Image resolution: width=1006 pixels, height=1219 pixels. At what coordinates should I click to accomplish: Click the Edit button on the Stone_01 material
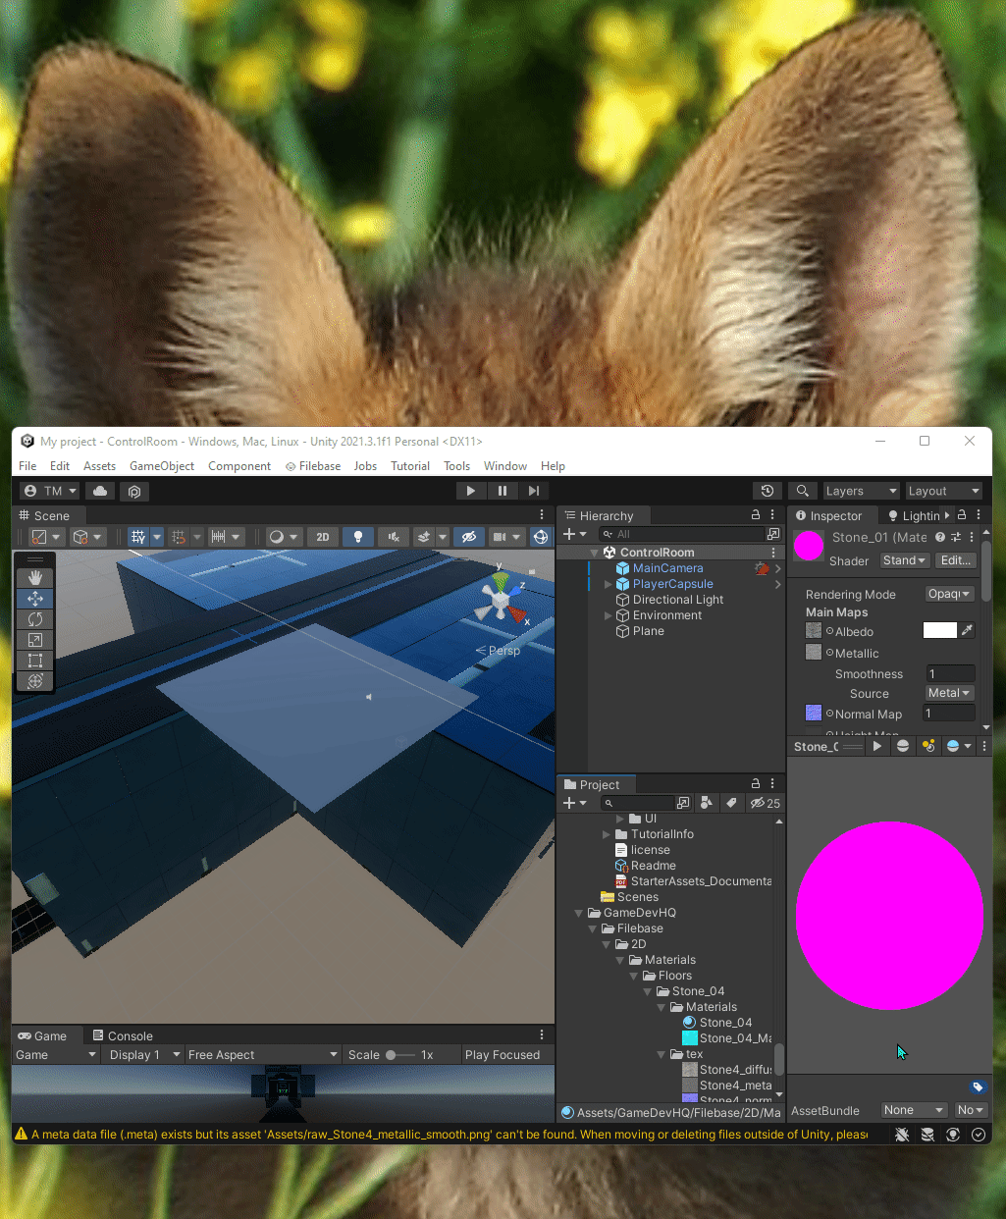(955, 560)
